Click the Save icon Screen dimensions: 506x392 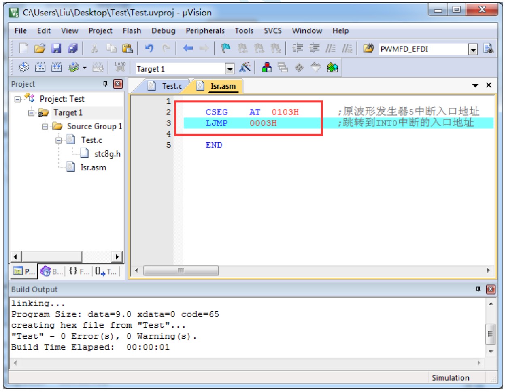click(x=56, y=49)
